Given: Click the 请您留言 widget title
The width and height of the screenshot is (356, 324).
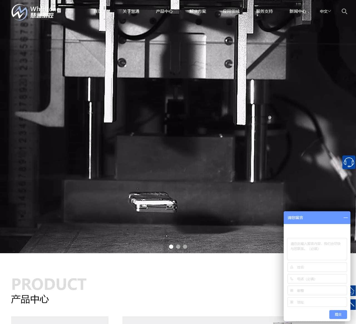Looking at the screenshot, I should pos(295,218).
